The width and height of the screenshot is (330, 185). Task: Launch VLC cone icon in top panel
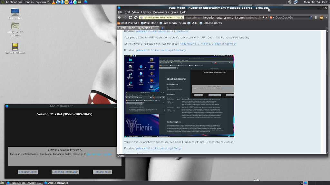[x=54, y=2]
